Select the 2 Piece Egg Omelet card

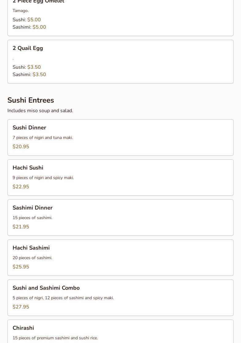click(120, 18)
